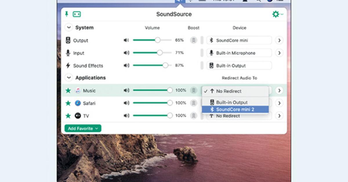Click the picture-in-picture mini window icon
Viewport: 348px width, 182px height.
pyautogui.click(x=77, y=14)
